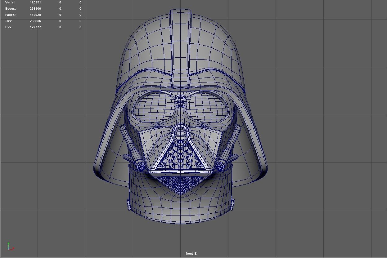Click the "Tris:" heads-up display label
Viewport: 387px width, 258px height.
8,21
